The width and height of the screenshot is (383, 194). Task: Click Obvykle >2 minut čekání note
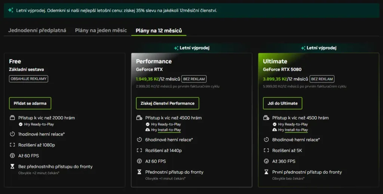point(39,173)
